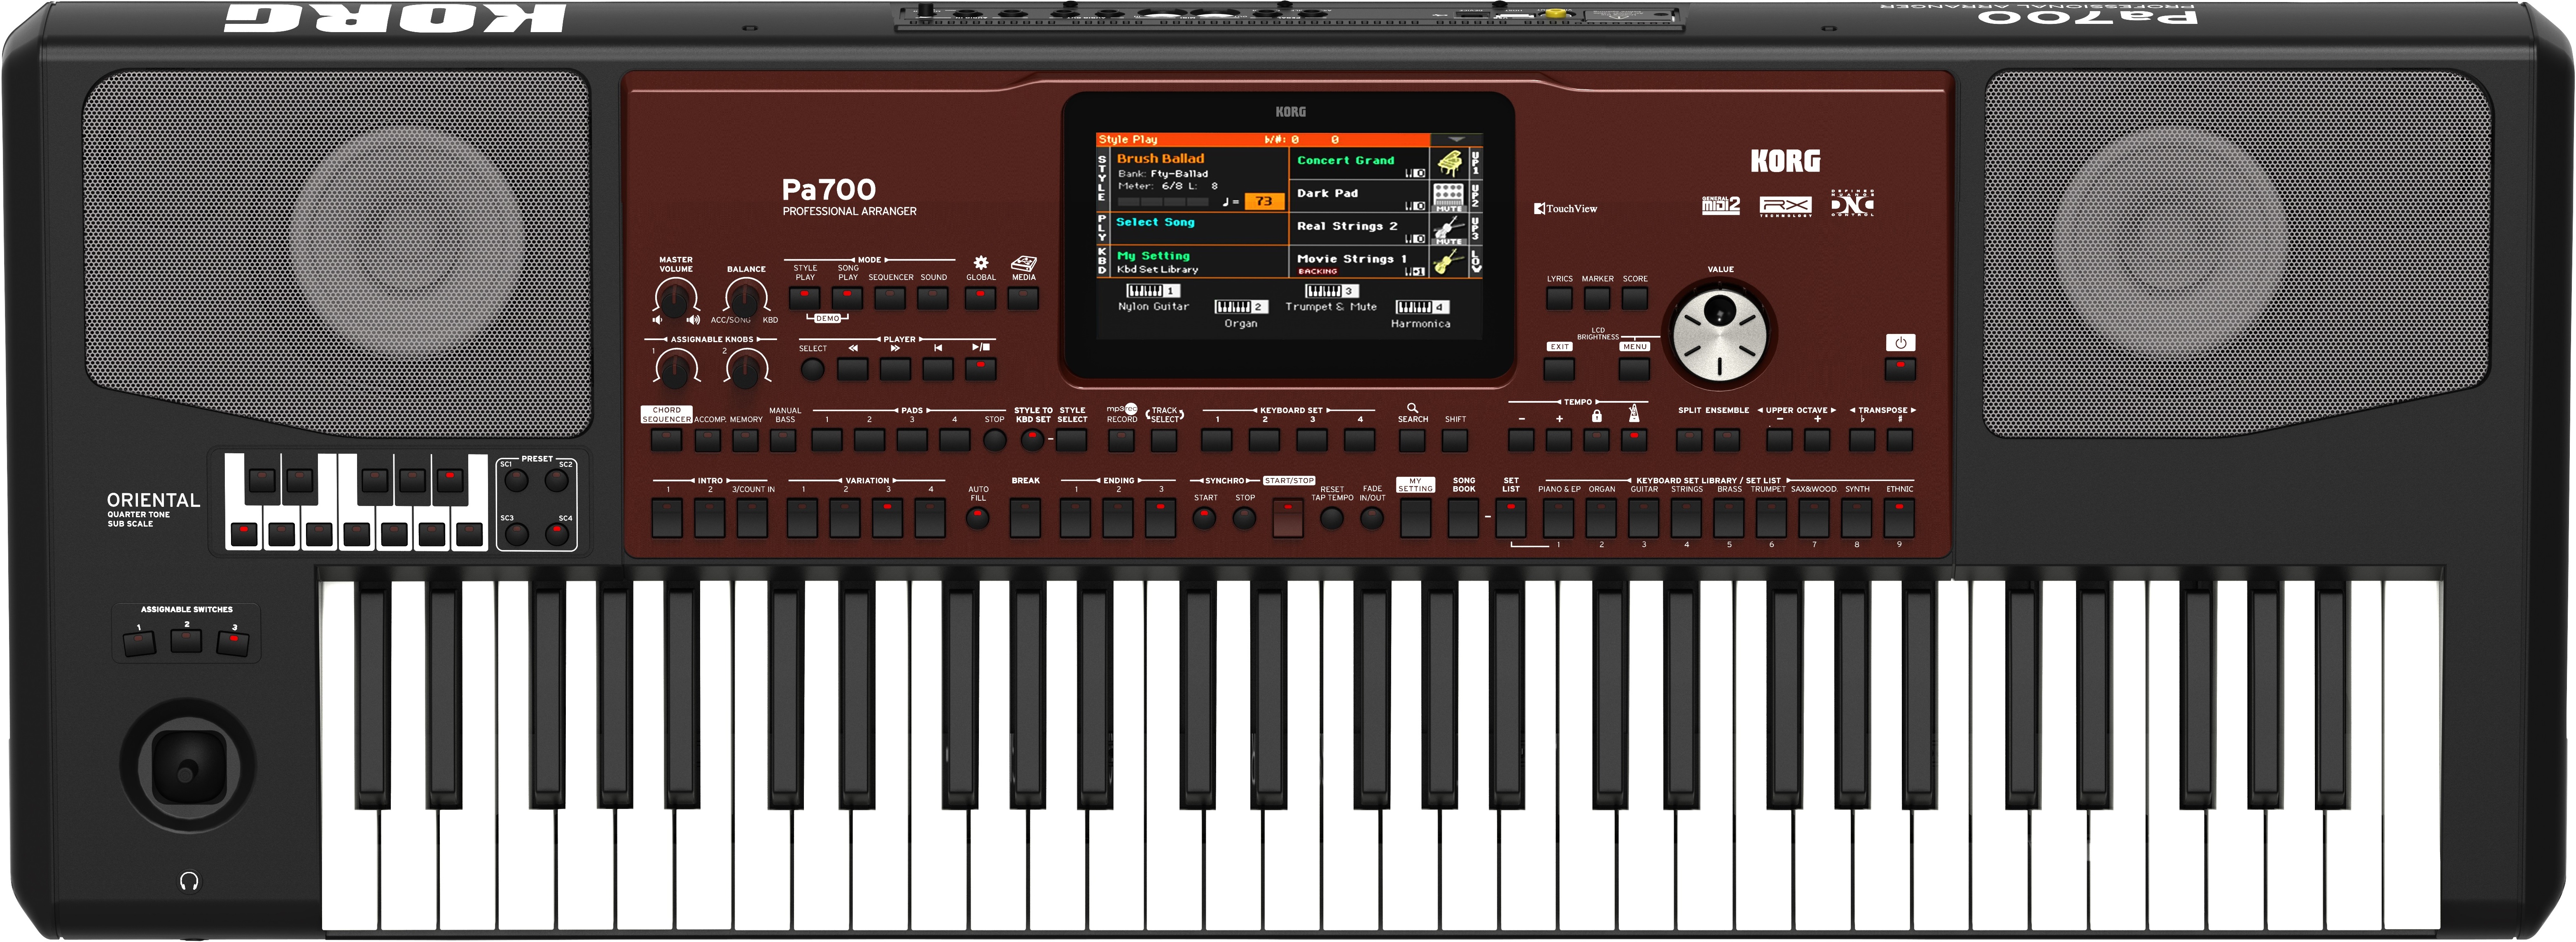Tap the Concert Grand sound name
The image size is (2576, 942).
point(1345,160)
